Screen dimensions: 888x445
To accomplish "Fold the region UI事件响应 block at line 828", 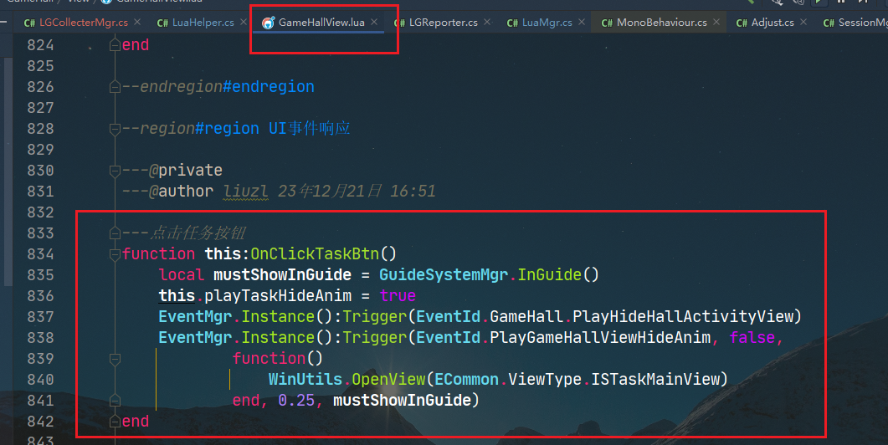I will [115, 129].
